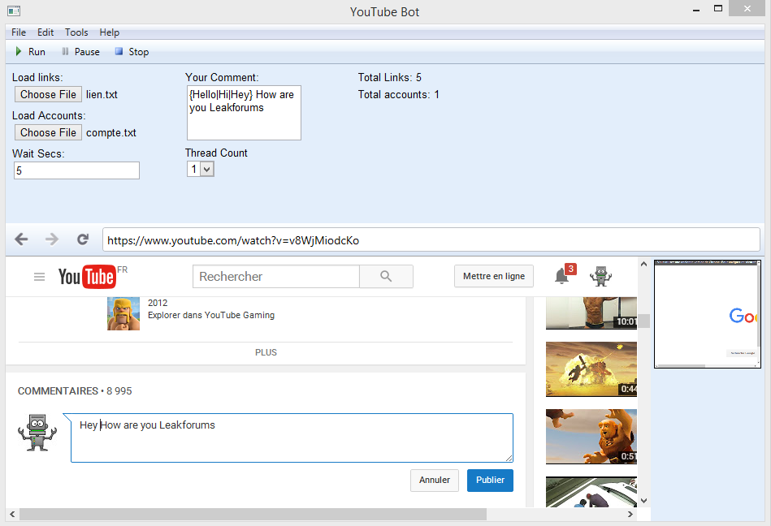Click the horizontal scrollbar thumb

253,514
